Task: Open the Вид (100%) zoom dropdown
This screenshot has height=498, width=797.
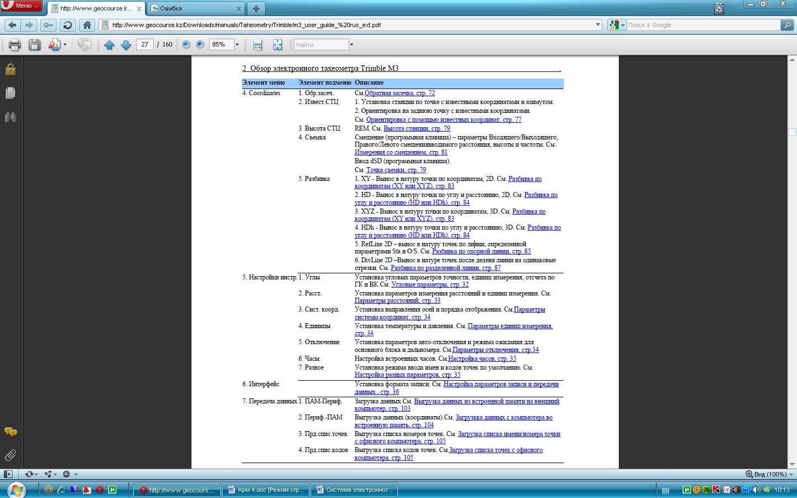Action: click(770, 474)
